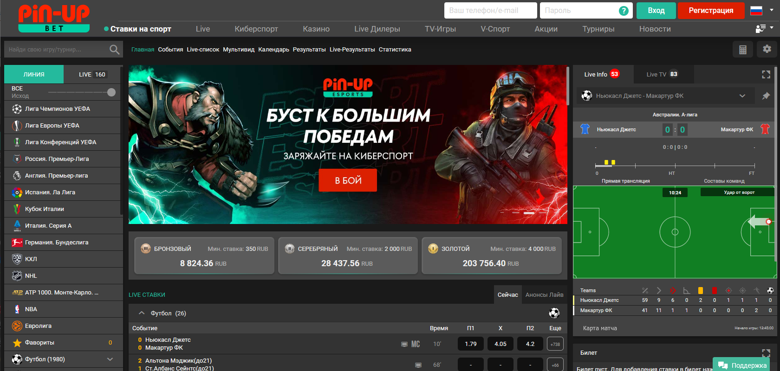Open the Мультивид submenu link
Image resolution: width=780 pixels, height=371 pixels.
pyautogui.click(x=239, y=50)
